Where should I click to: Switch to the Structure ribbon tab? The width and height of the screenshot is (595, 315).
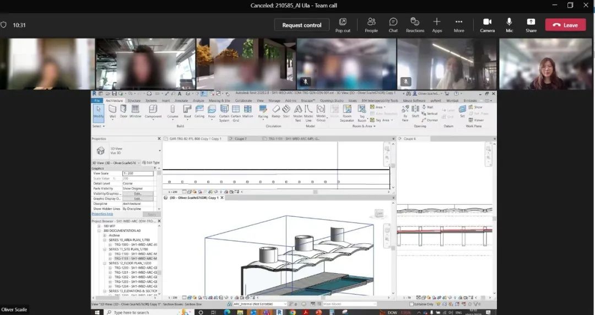(134, 101)
